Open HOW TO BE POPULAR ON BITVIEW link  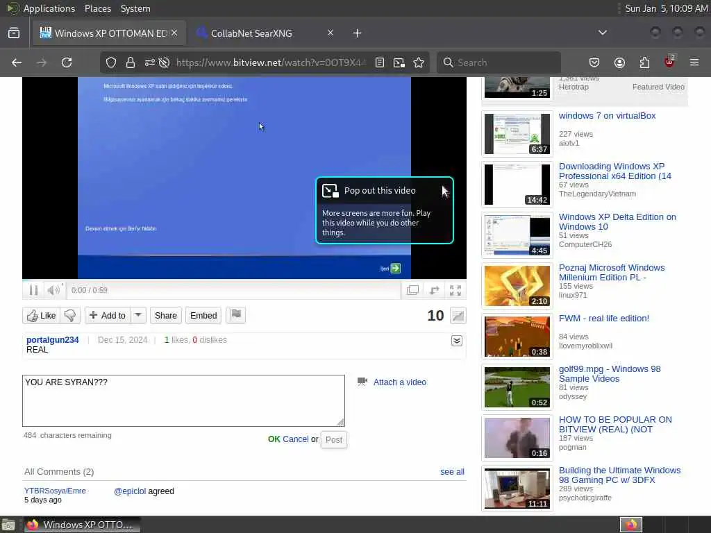tap(615, 425)
